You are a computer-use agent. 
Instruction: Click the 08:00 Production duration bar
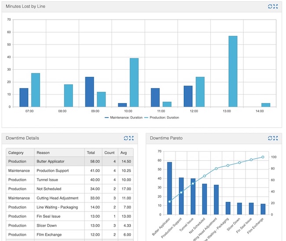point(68,95)
